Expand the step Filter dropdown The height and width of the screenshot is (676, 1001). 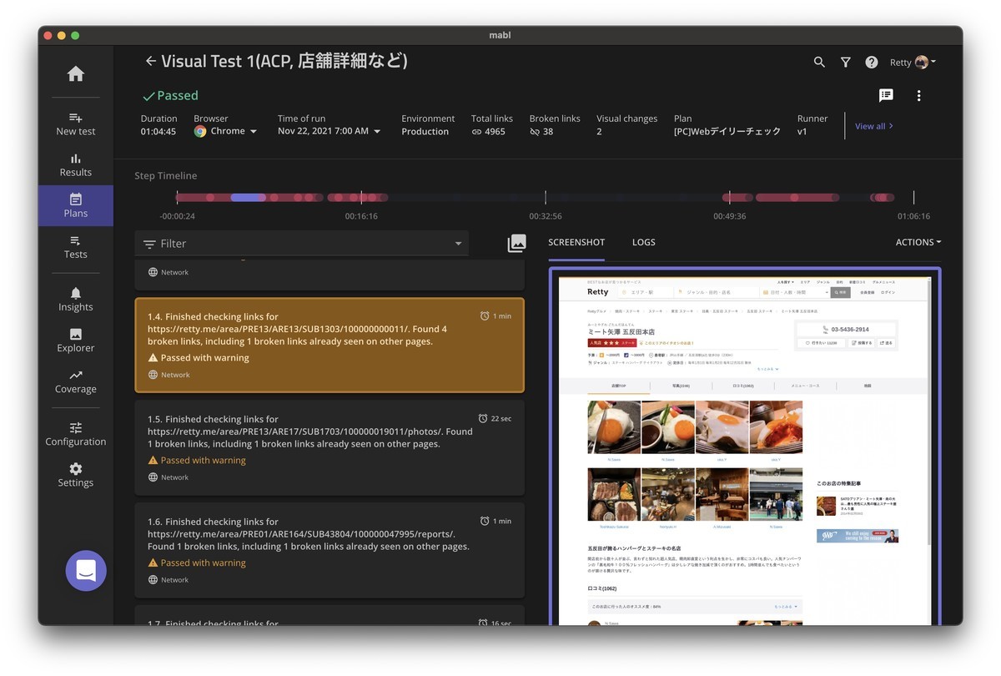[458, 244]
